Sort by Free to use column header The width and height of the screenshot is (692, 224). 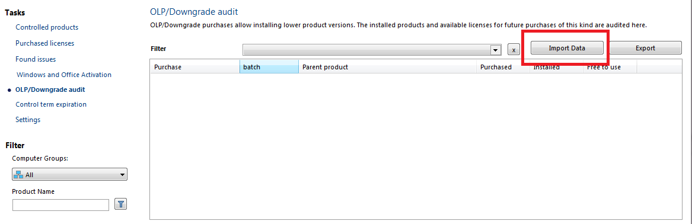click(x=610, y=67)
